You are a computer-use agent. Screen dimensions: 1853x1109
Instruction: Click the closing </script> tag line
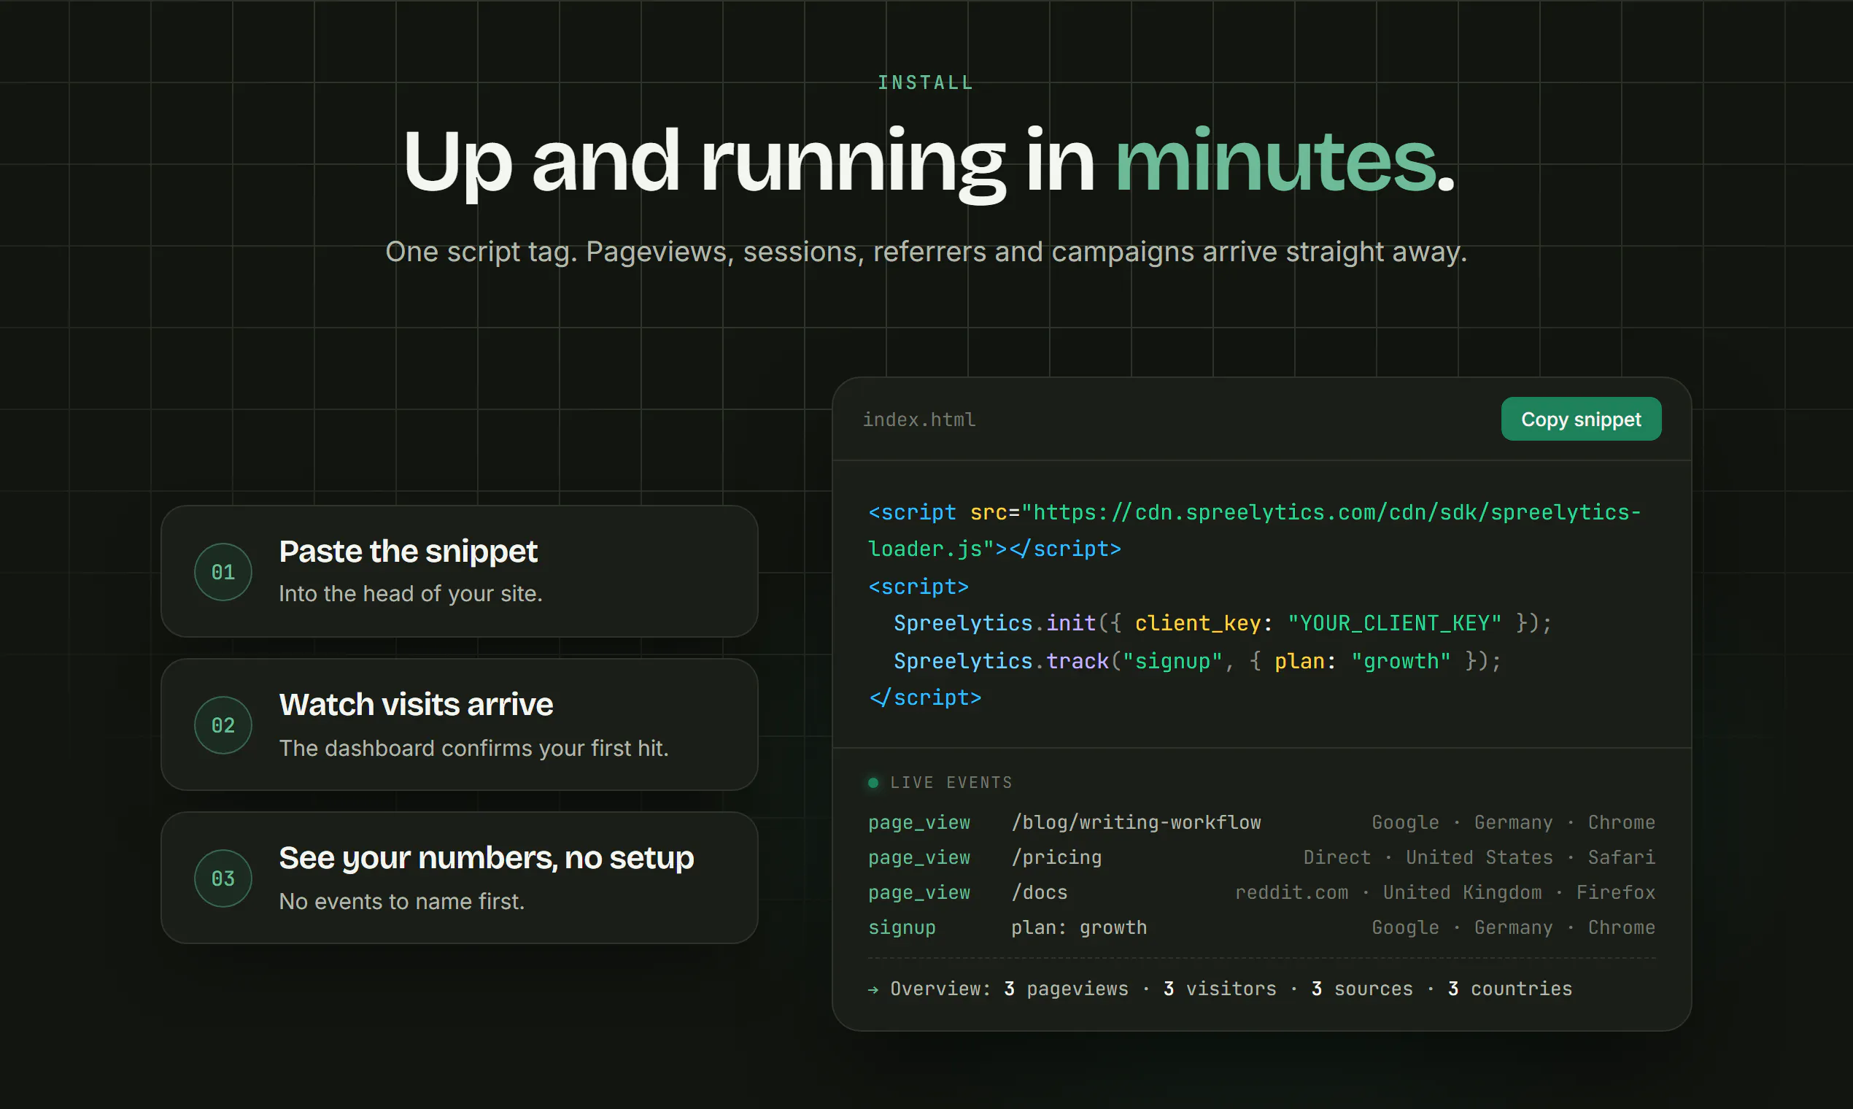(925, 698)
